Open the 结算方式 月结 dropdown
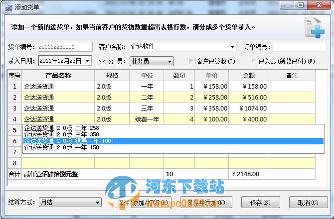This screenshot has width=334, height=219. point(70,202)
